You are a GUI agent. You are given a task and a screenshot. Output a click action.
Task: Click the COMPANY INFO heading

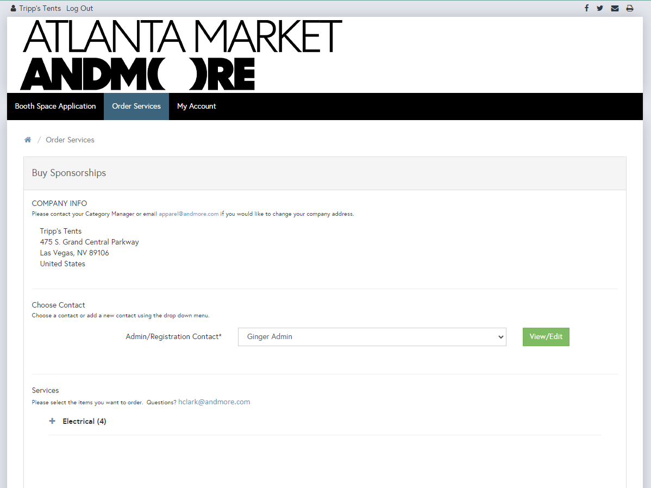point(59,203)
